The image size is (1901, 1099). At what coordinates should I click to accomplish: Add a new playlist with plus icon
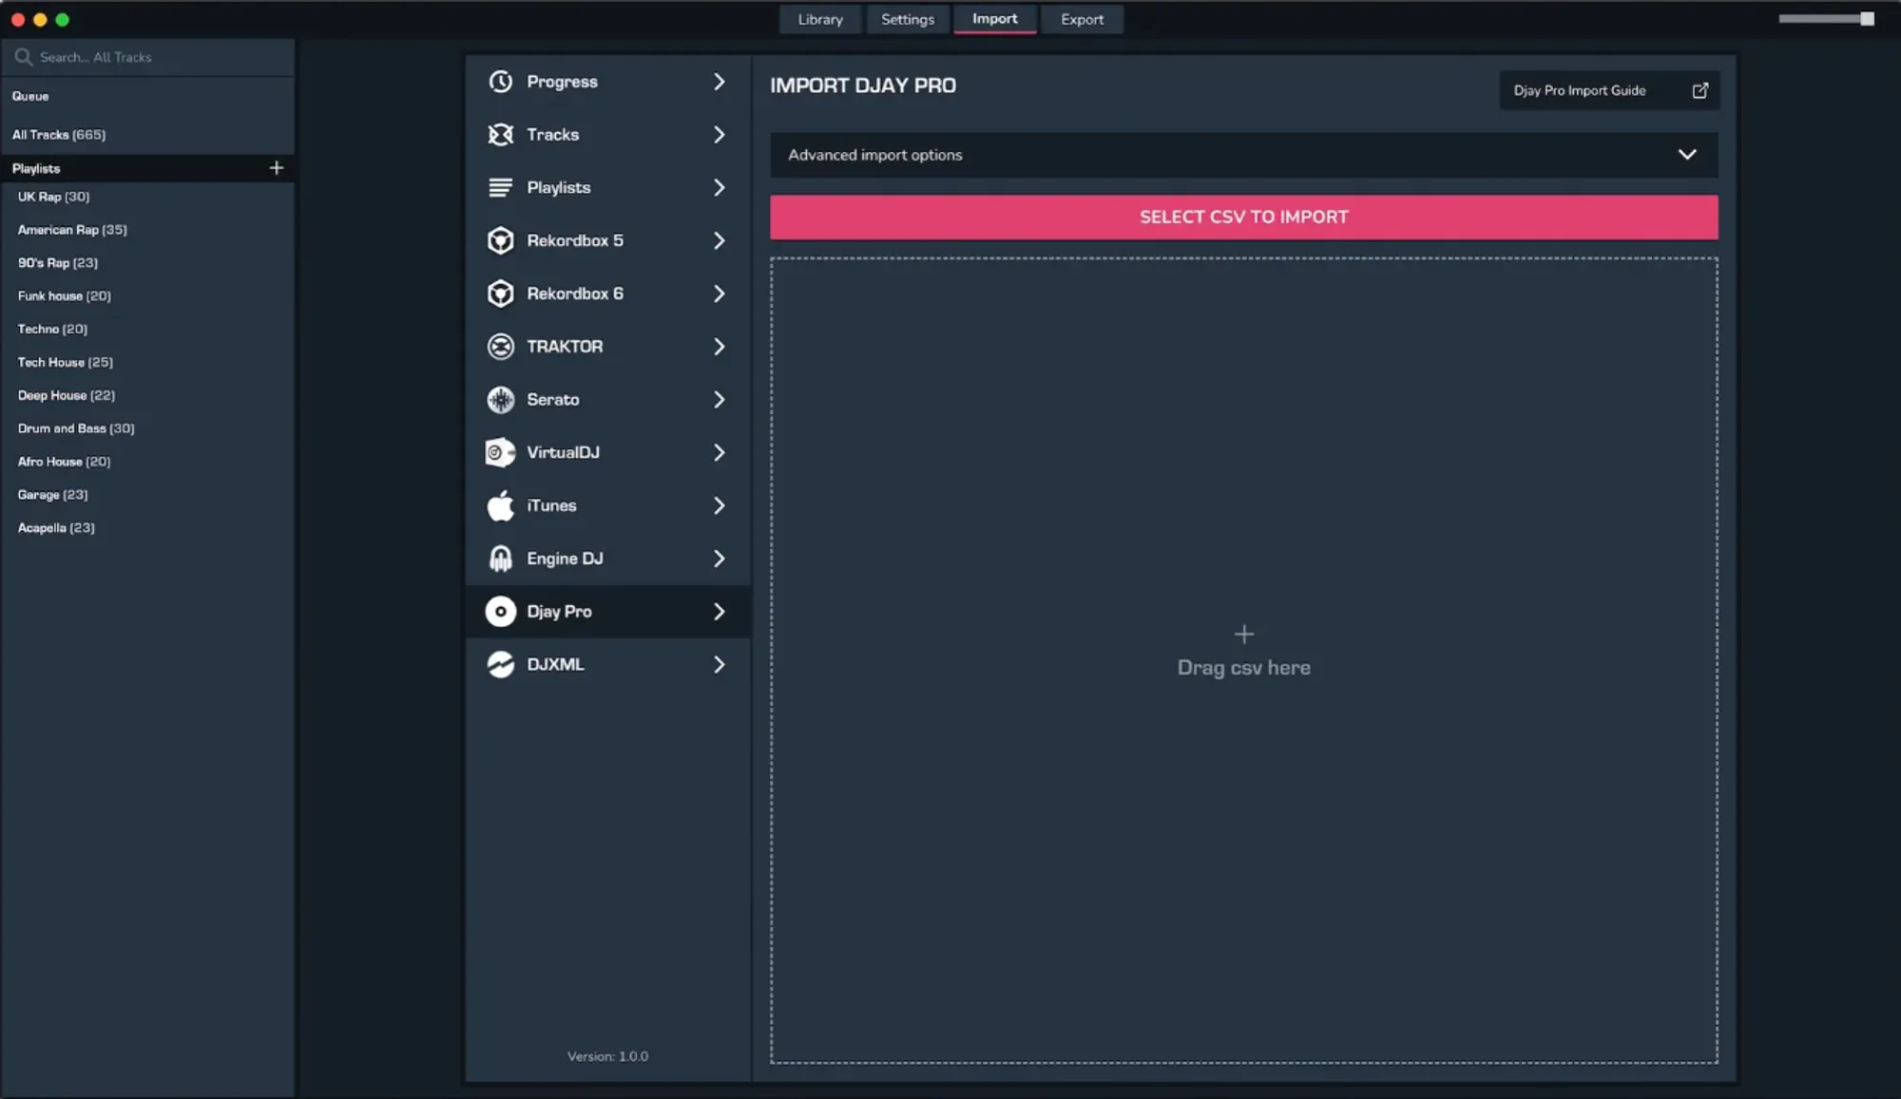[277, 168]
